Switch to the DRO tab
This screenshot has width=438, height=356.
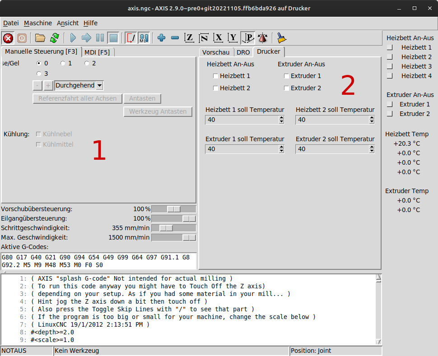pos(243,52)
